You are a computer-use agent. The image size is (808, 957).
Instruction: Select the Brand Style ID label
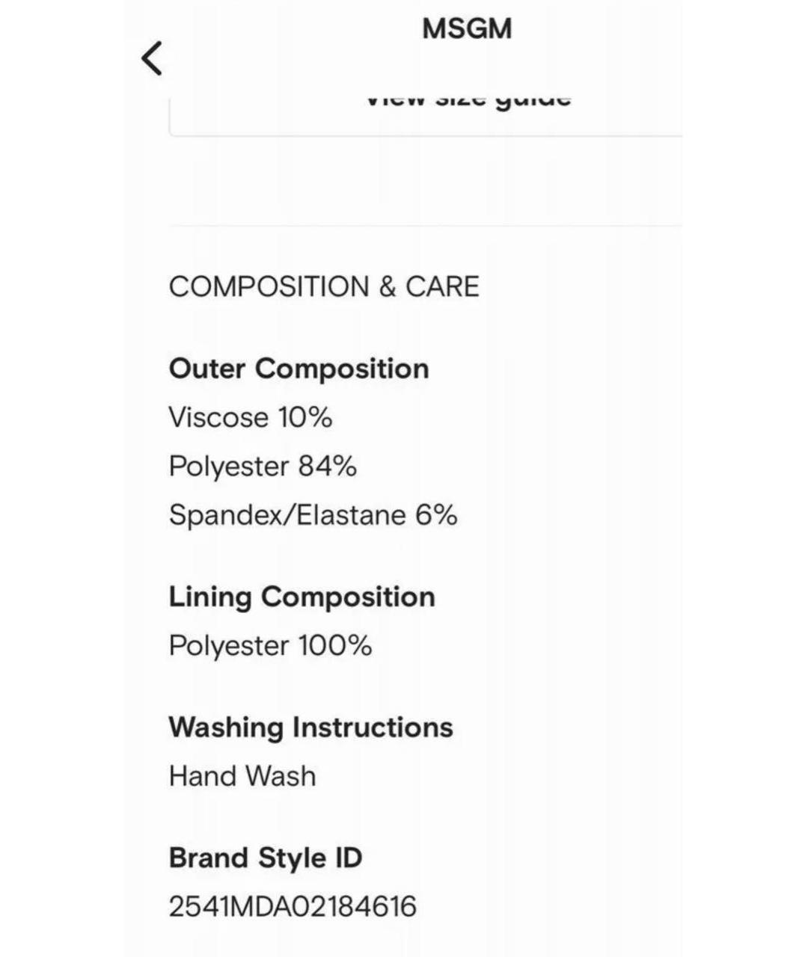(x=266, y=858)
